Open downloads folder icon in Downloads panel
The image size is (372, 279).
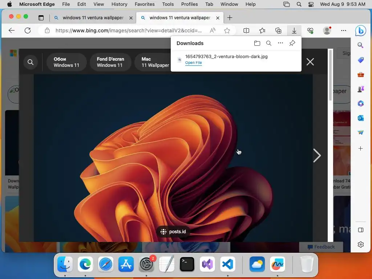click(x=257, y=43)
